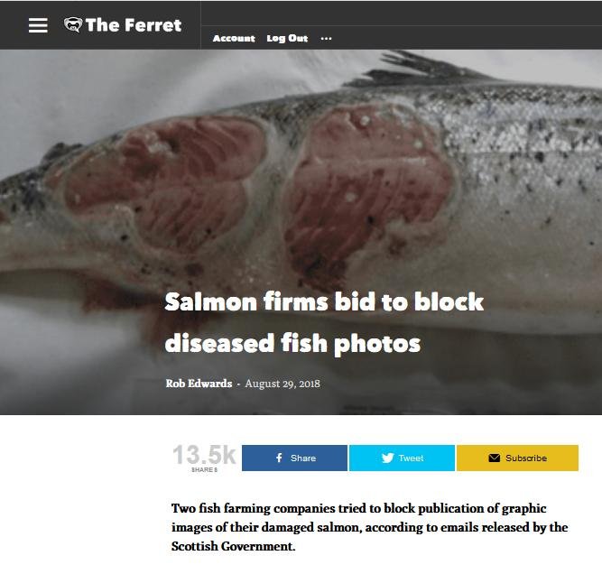Select Log Out in the header
The width and height of the screenshot is (602, 574).
coord(287,39)
